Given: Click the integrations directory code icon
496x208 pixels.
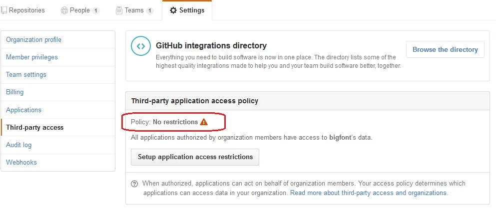Looking at the screenshot, I should point(140,46).
